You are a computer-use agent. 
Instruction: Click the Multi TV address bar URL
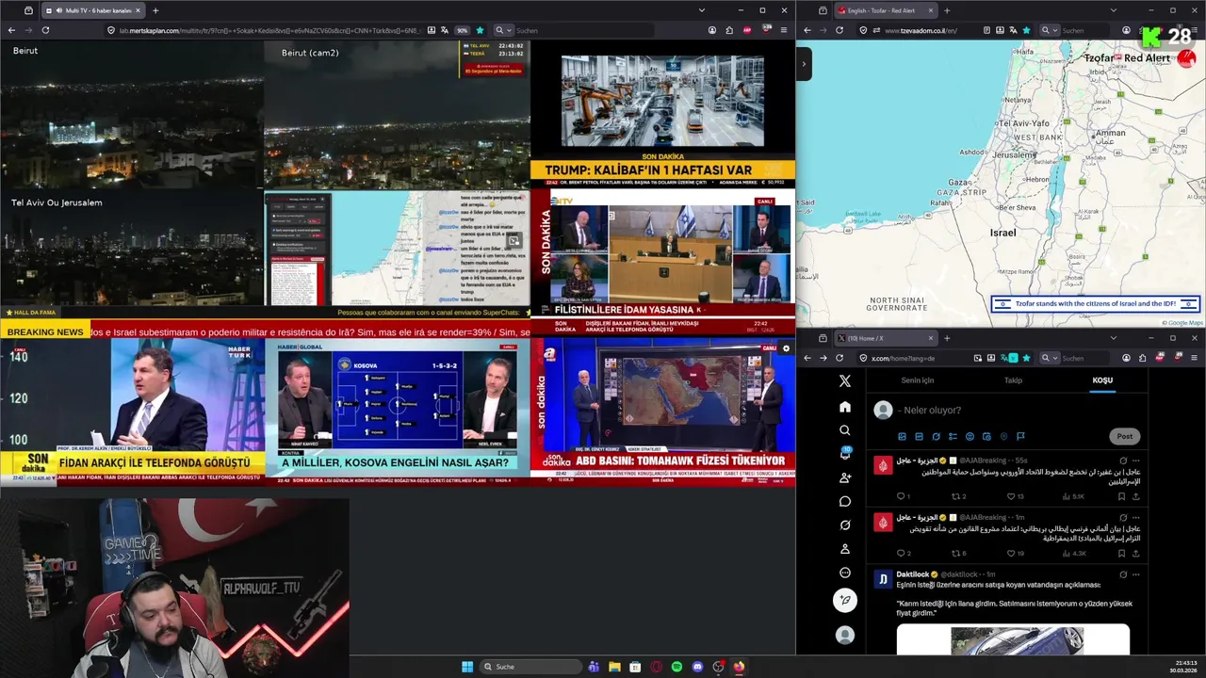269,30
